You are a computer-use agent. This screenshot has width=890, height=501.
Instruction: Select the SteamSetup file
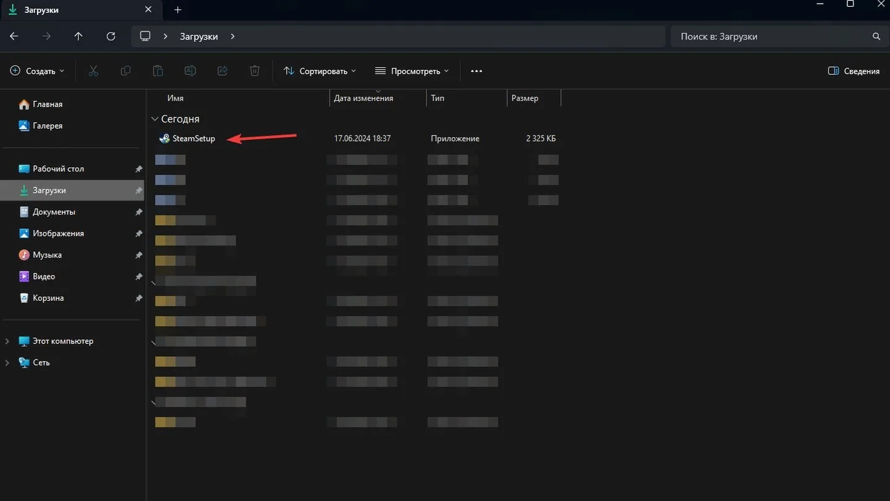point(193,139)
